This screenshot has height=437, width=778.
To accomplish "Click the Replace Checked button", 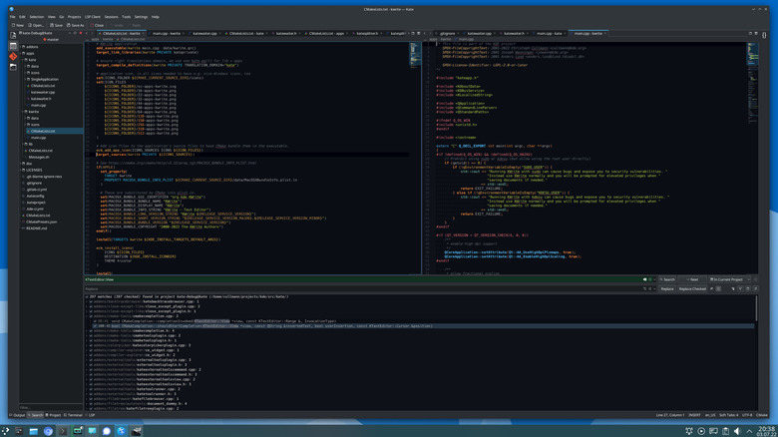I will tap(693, 288).
